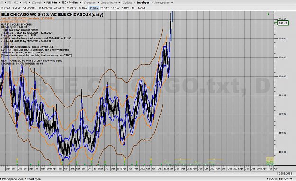Choose NONE to hide all cycles
The width and height of the screenshot is (296, 181).
142,8
